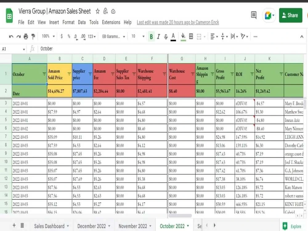The height and width of the screenshot is (231, 308).
Task: Open vertical align dropdown
Action: 224,37
